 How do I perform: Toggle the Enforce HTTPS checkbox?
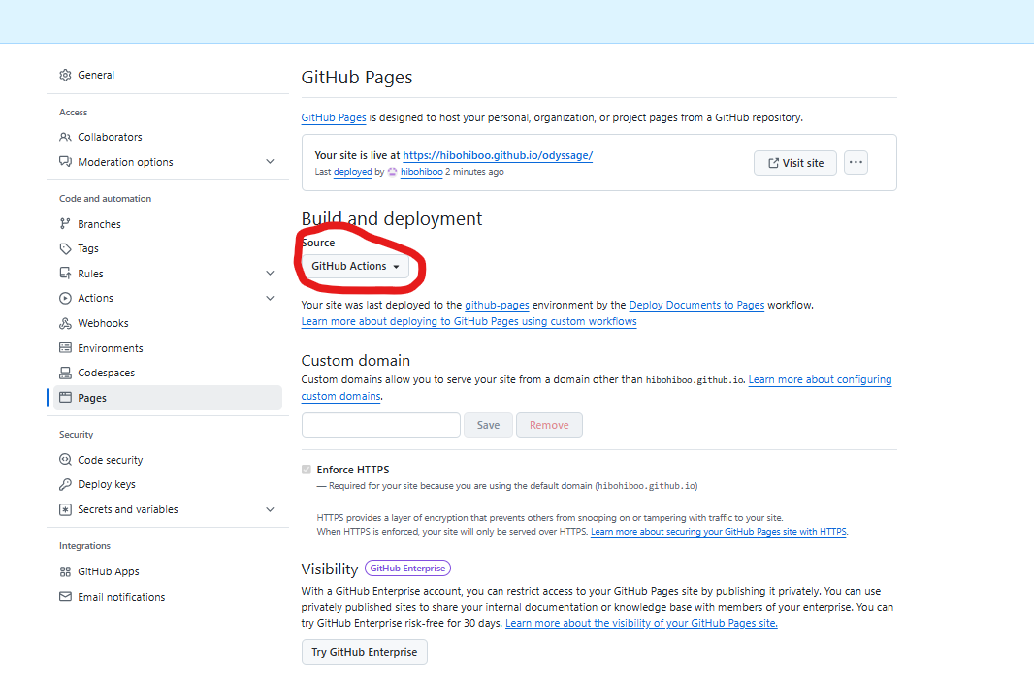306,470
